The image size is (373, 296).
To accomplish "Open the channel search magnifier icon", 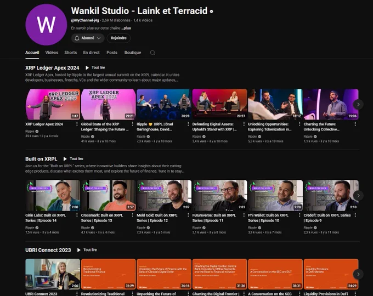I will (x=152, y=53).
